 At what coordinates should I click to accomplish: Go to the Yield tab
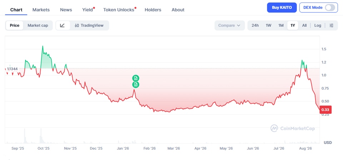pos(88,10)
